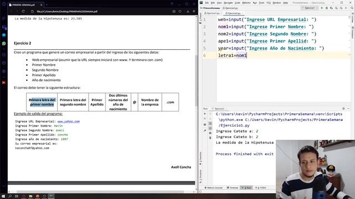Open File menu in PyCharm
Image resolution: width=355 pixels, height=199 pixels.
[207, 3]
